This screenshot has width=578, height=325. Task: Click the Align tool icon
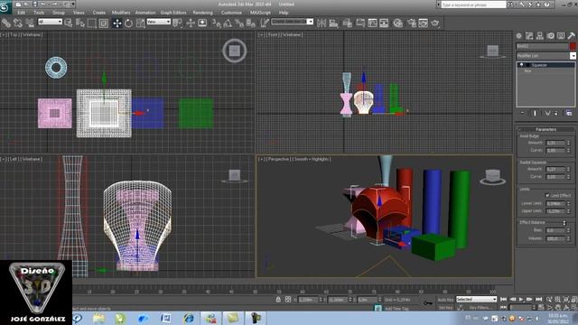click(x=333, y=23)
